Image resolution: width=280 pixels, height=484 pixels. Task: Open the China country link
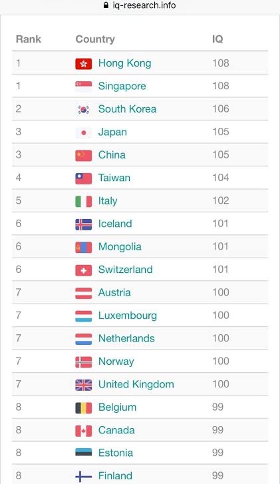112,154
